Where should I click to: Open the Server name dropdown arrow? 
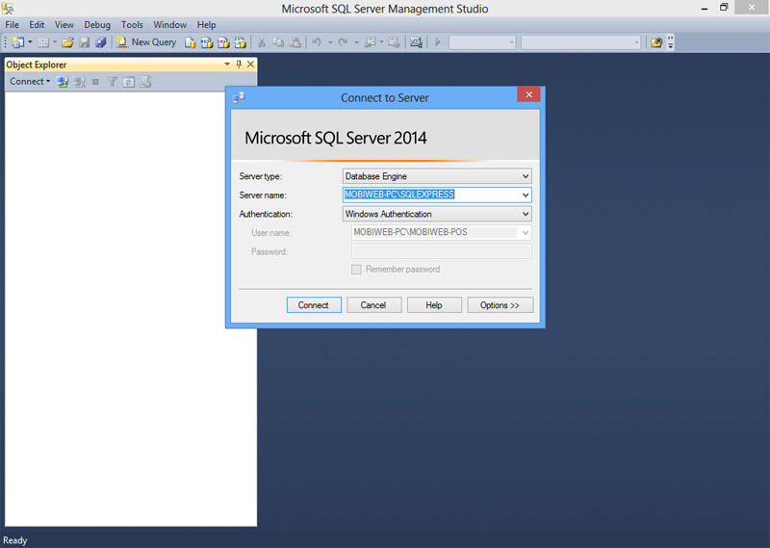coord(526,195)
